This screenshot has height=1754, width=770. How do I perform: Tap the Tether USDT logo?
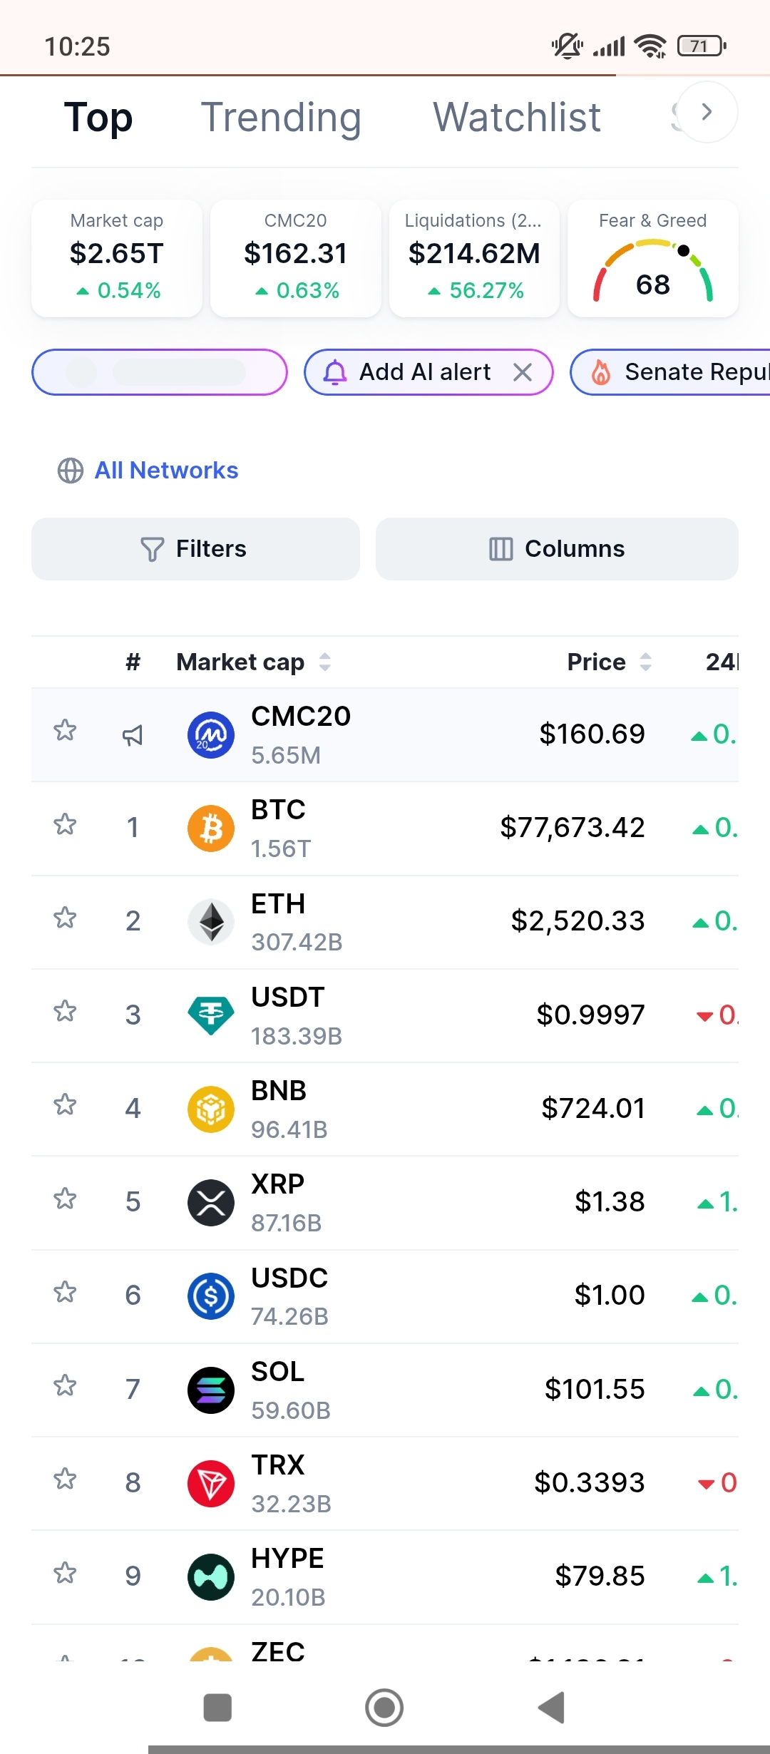211,1015
